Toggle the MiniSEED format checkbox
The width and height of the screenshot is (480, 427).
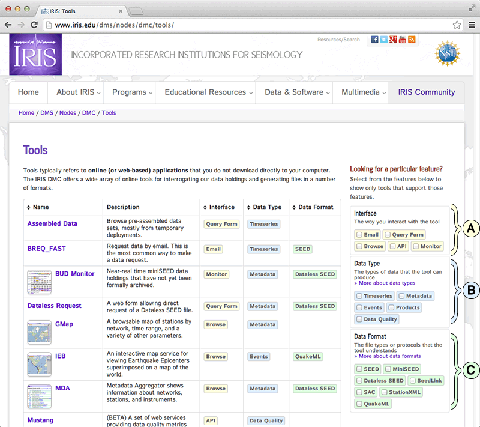click(x=388, y=369)
